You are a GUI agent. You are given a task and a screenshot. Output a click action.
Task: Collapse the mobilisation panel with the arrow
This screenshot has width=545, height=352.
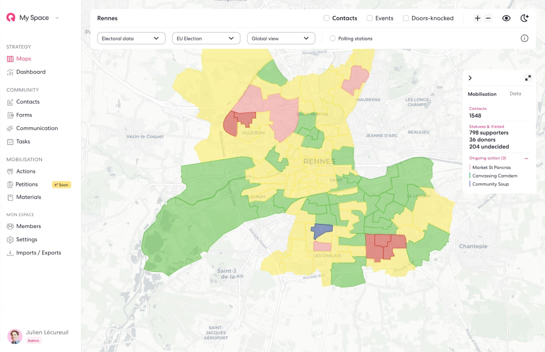(x=470, y=78)
